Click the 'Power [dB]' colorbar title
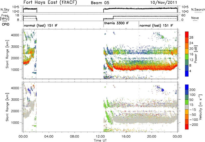 pyautogui.click(x=196, y=54)
